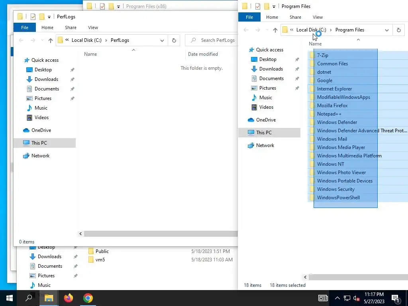The height and width of the screenshot is (306, 408).
Task: Open Google Chrome from the taskbar
Action: (x=88, y=298)
